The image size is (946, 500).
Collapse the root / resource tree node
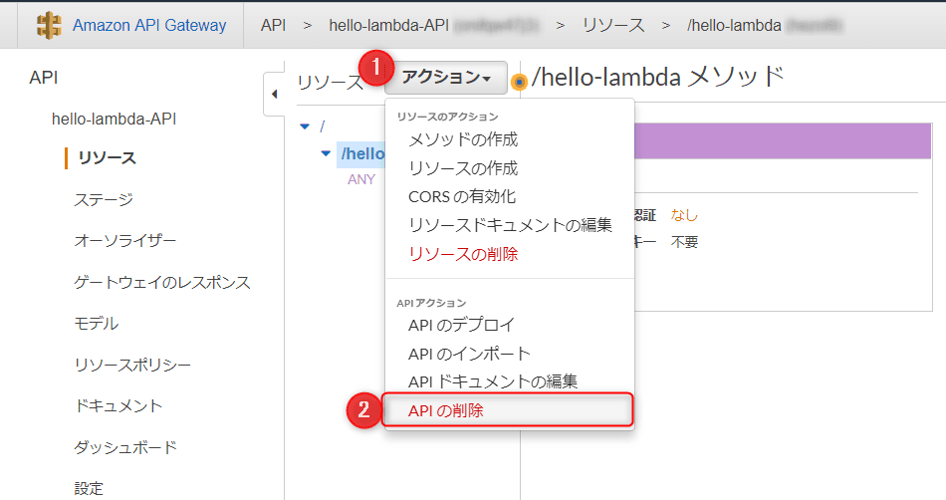pos(305,126)
